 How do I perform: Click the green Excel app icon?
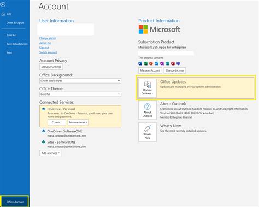[145, 63]
